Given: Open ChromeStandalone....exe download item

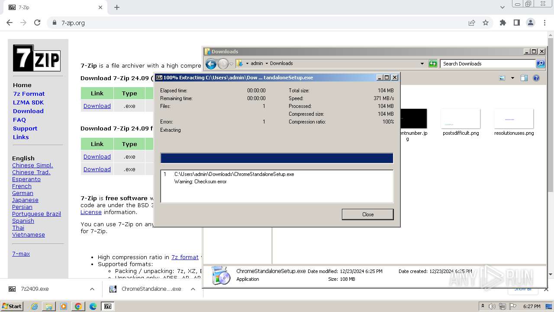Looking at the screenshot, I should point(151,289).
